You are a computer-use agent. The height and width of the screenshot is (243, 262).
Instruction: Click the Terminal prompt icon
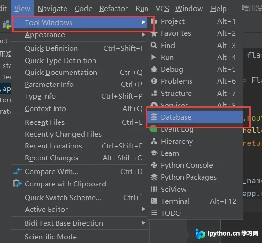click(154, 201)
